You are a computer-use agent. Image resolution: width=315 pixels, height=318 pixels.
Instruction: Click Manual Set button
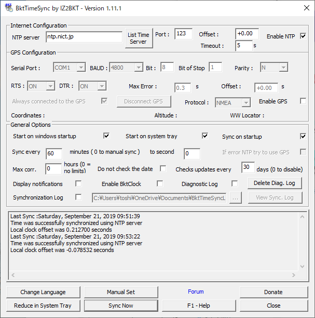(121, 292)
